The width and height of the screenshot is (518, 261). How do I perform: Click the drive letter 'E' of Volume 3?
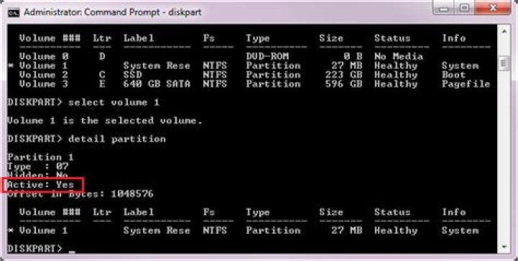102,84
